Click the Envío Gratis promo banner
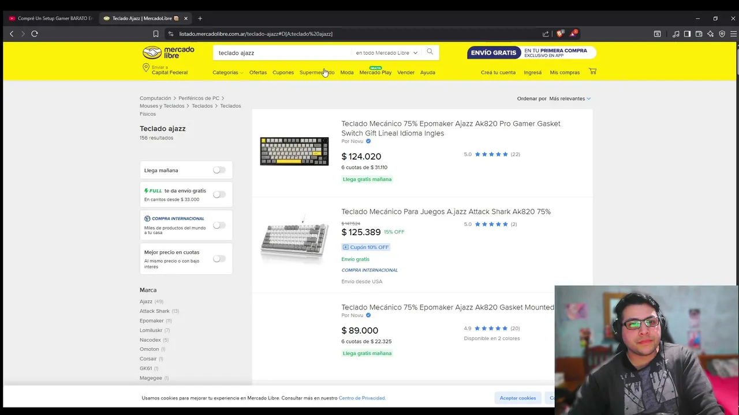The width and height of the screenshot is (739, 415). tap(532, 53)
